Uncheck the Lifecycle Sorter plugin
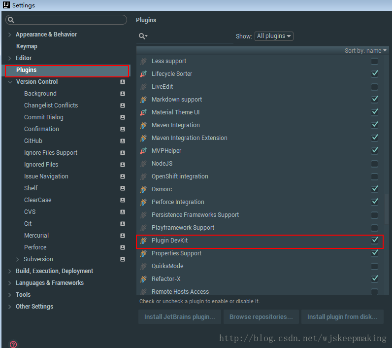This screenshot has height=348, width=392. coord(374,74)
